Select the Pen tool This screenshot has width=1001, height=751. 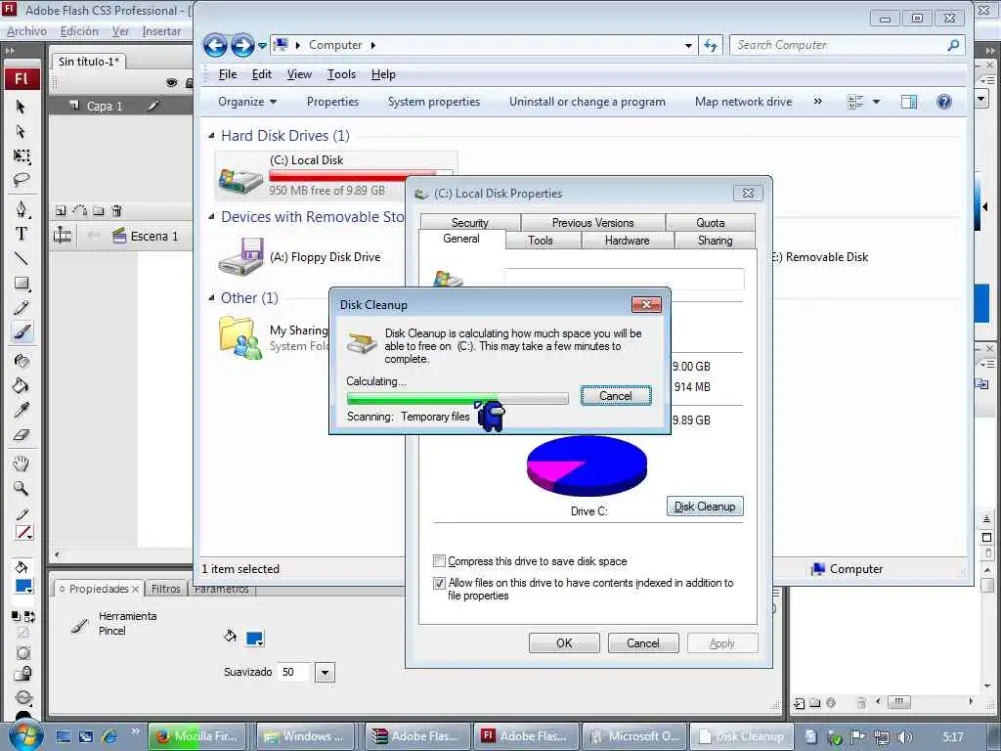[22, 209]
